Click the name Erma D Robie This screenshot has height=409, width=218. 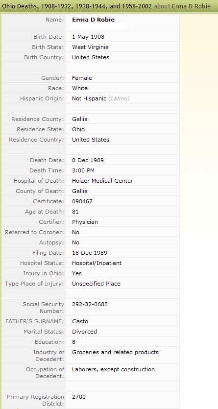pos(93,20)
